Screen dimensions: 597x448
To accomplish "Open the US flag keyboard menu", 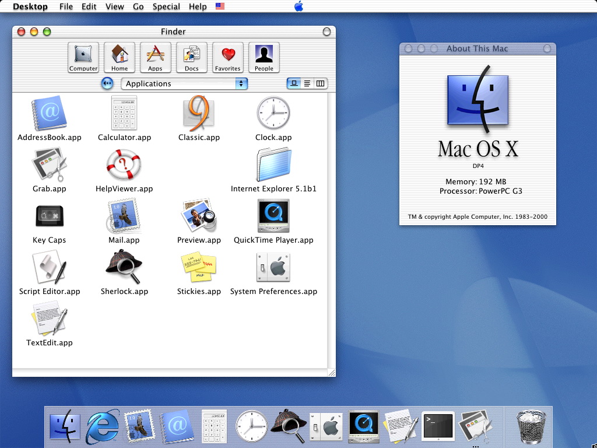I will (x=220, y=6).
